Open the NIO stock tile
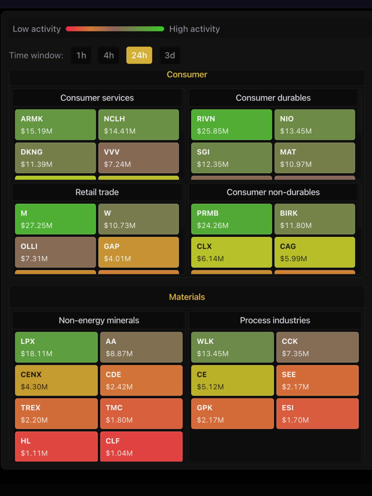The height and width of the screenshot is (496, 372). (315, 125)
